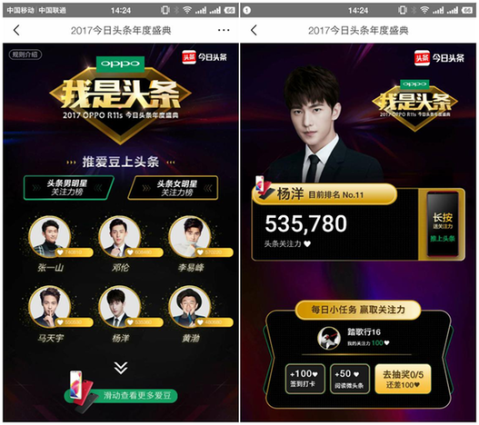Viewport: 479px width, 425px height.
Task: Open 规则介绍 rules introduction
Action: coord(25,54)
